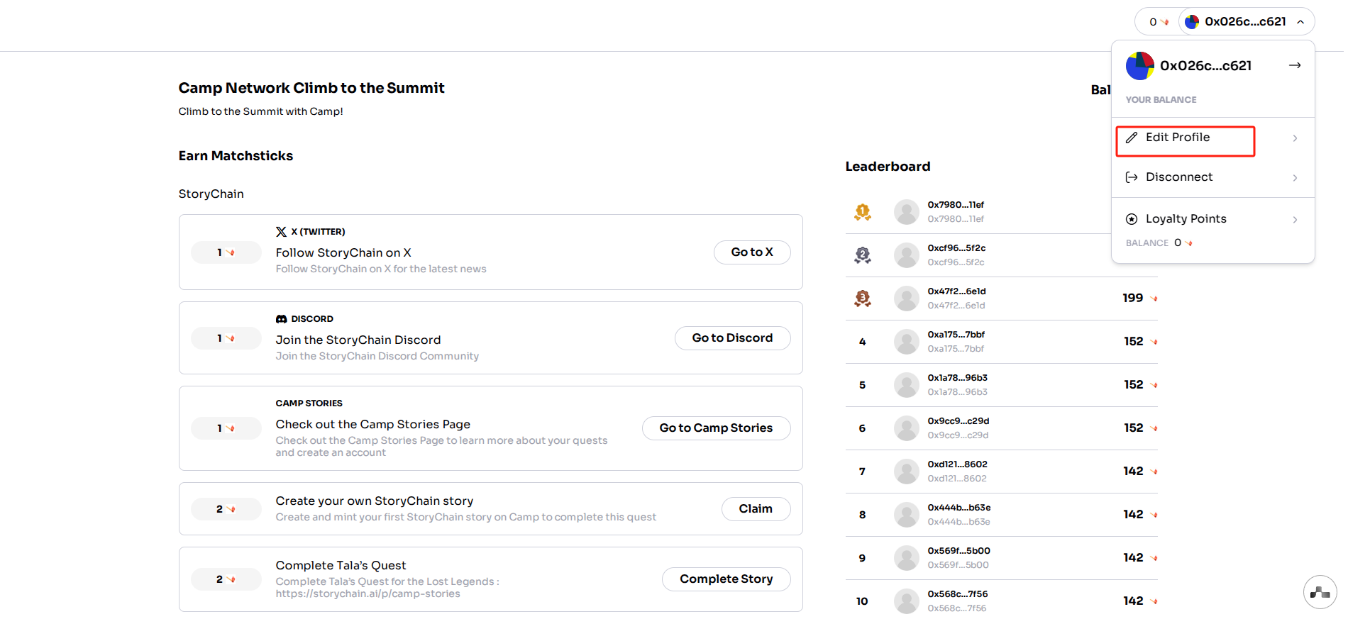
Task: Click the Join the StoryChain Discord title
Action: [x=358, y=340]
